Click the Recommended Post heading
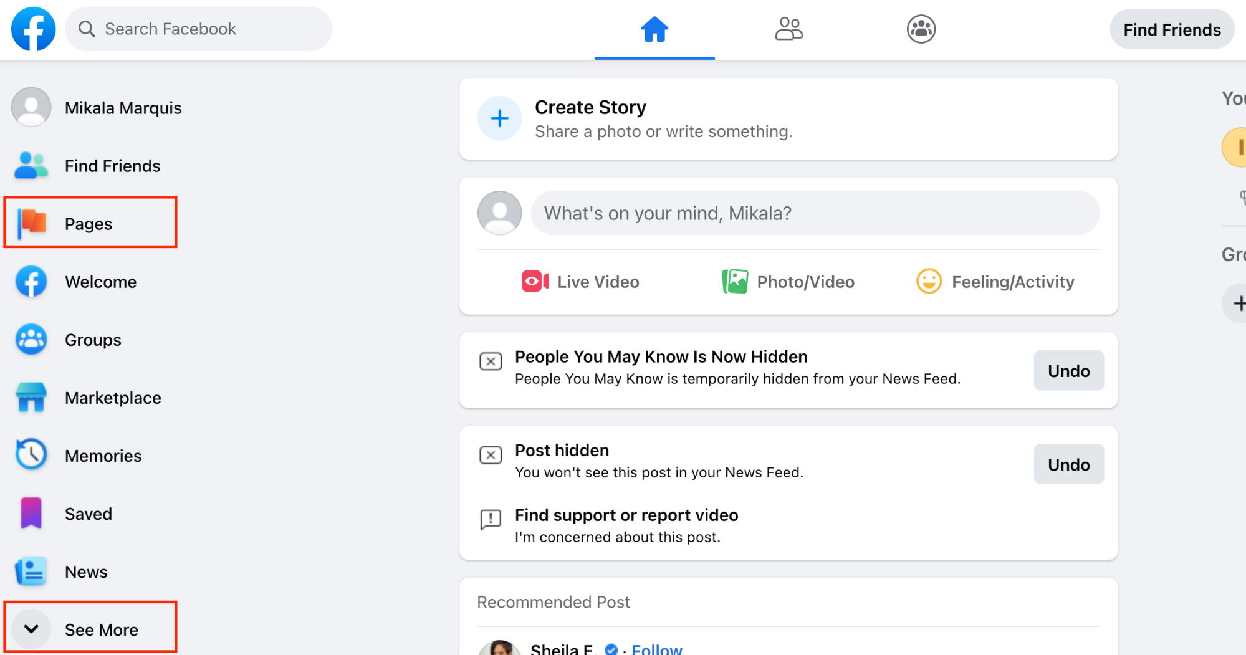 tap(554, 602)
